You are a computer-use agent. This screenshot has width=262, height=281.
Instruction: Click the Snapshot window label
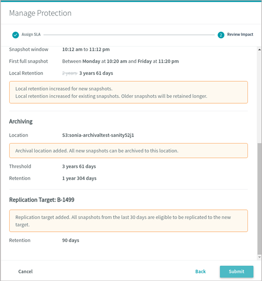(x=28, y=49)
